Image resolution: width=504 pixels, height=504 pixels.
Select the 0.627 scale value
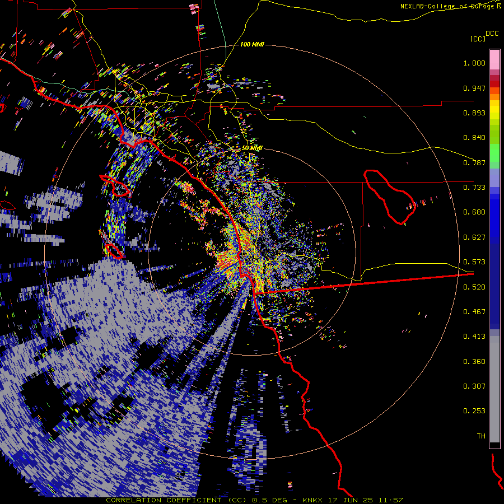point(474,237)
